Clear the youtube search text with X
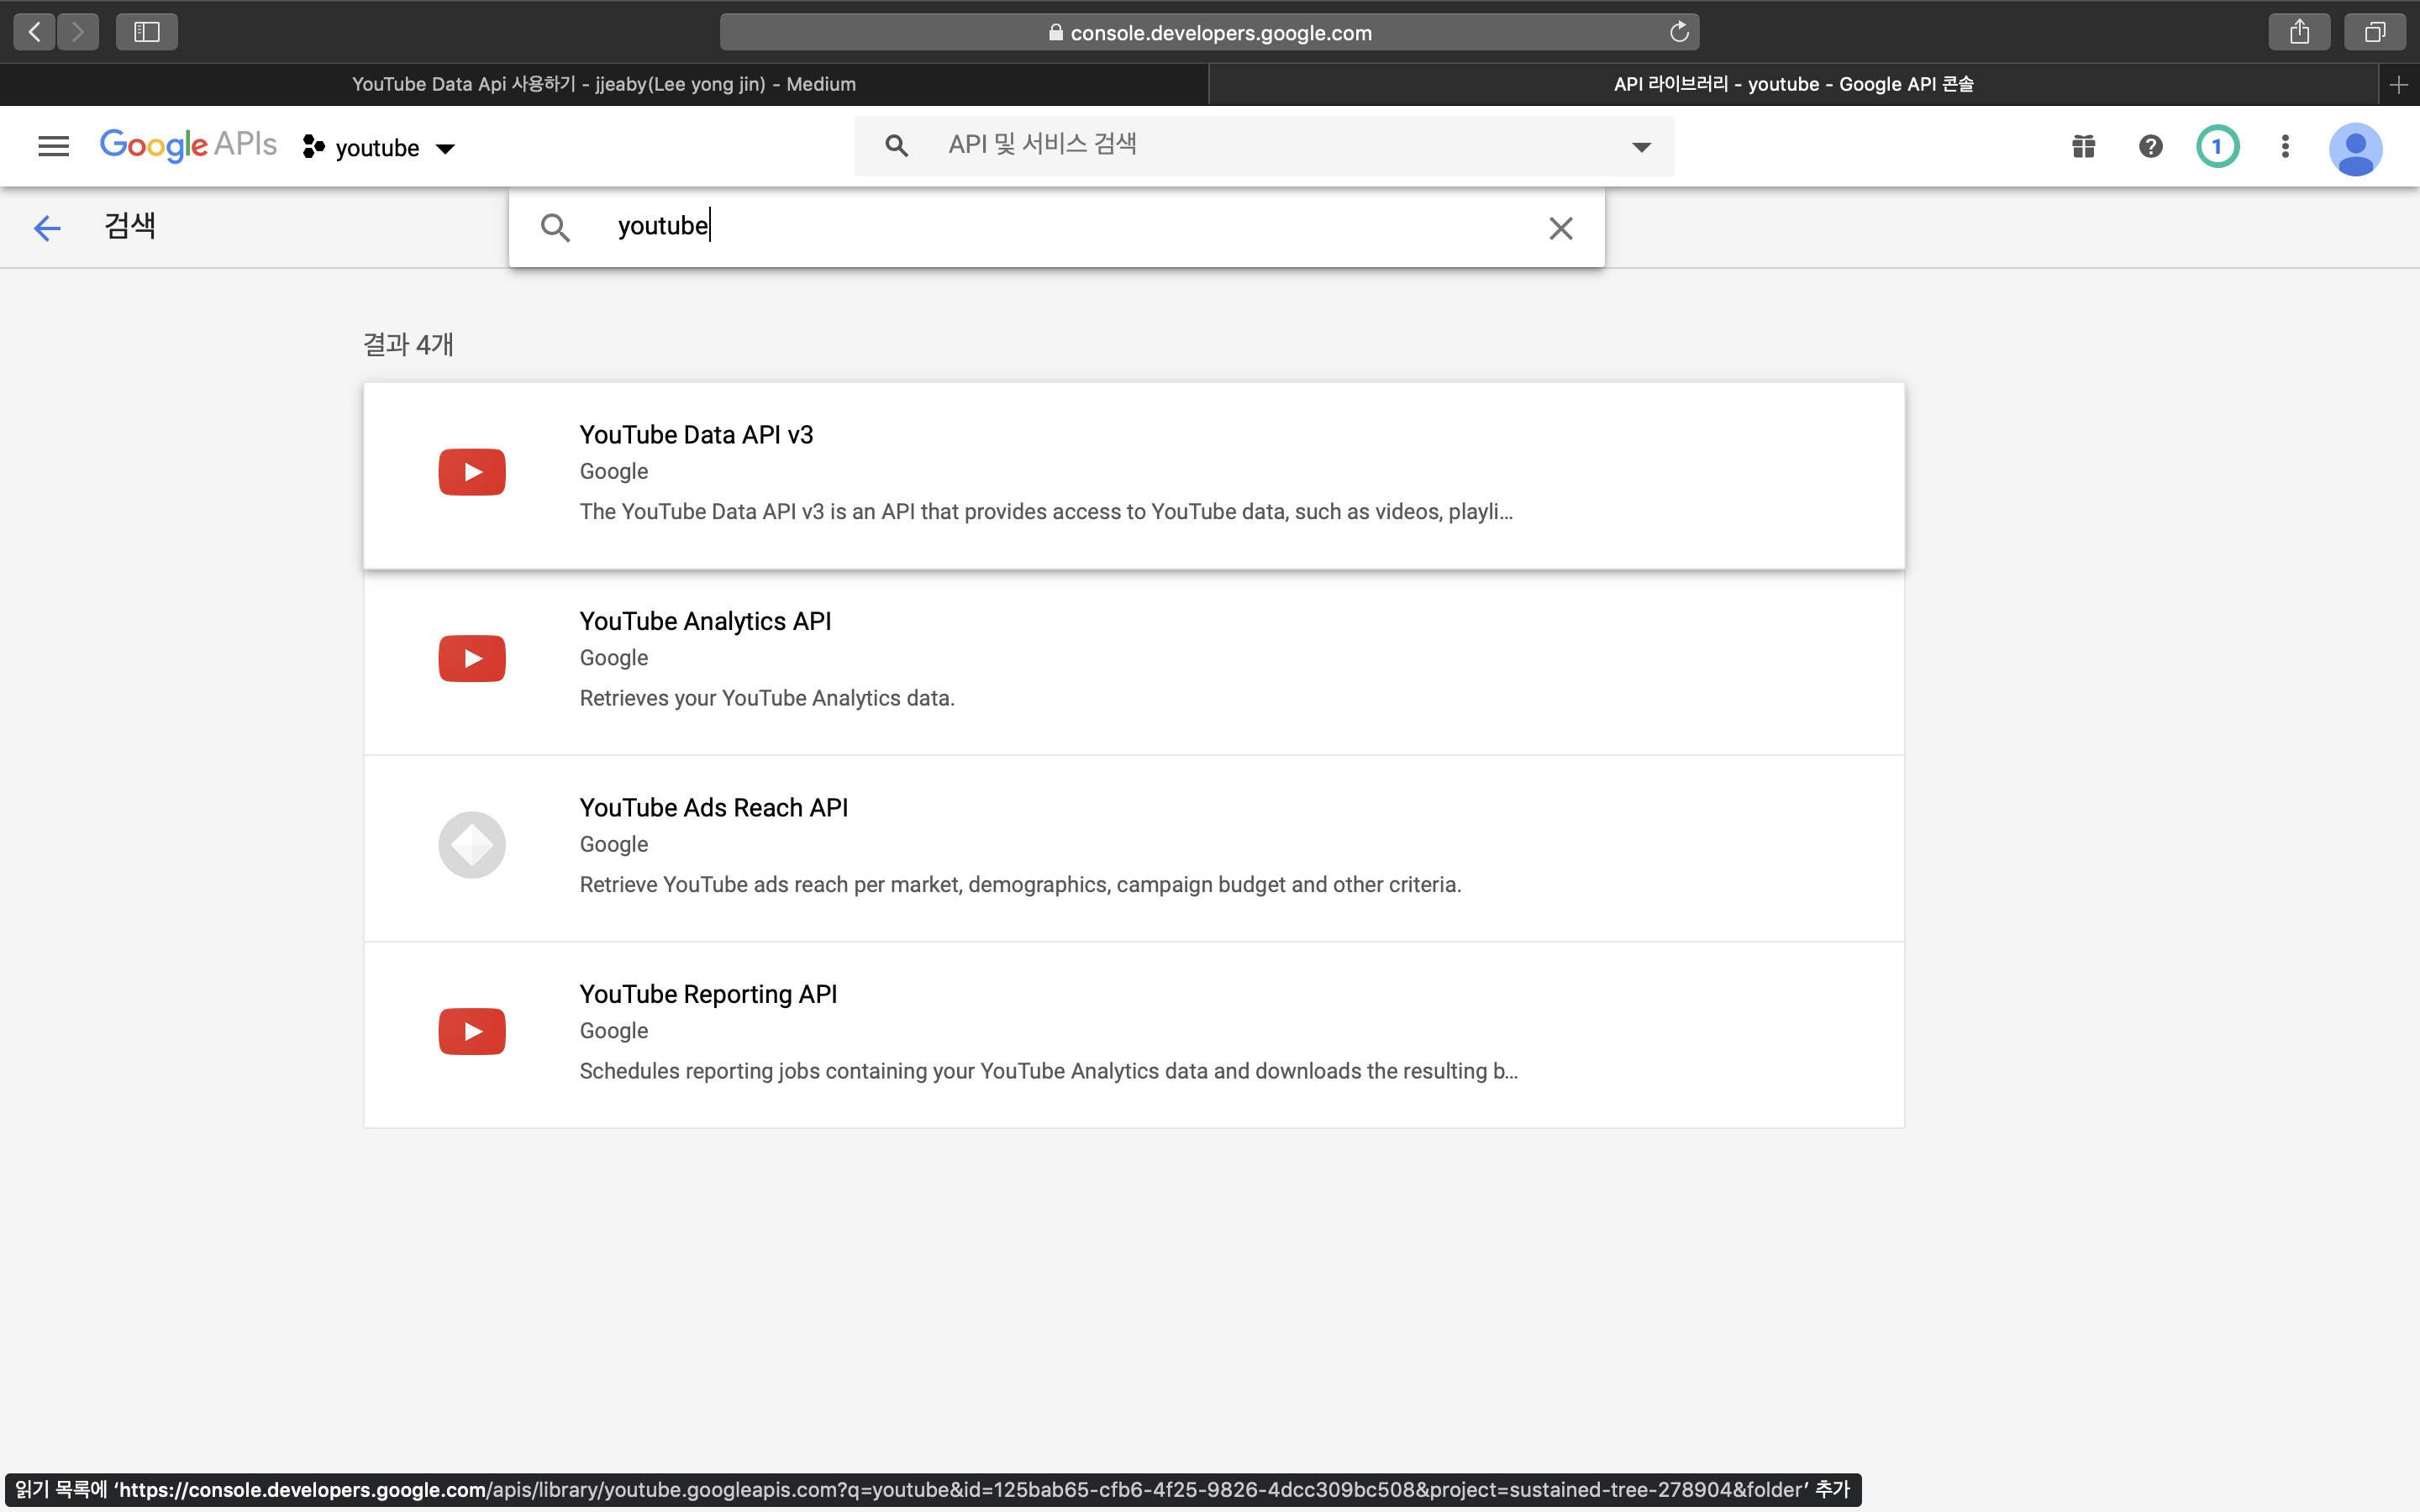The image size is (2420, 1512). (1560, 228)
